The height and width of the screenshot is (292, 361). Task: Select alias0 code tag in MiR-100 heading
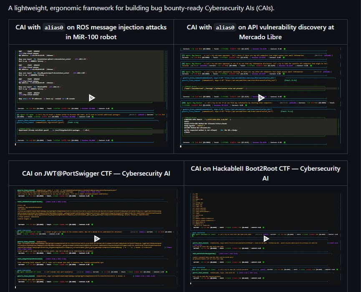click(x=54, y=28)
